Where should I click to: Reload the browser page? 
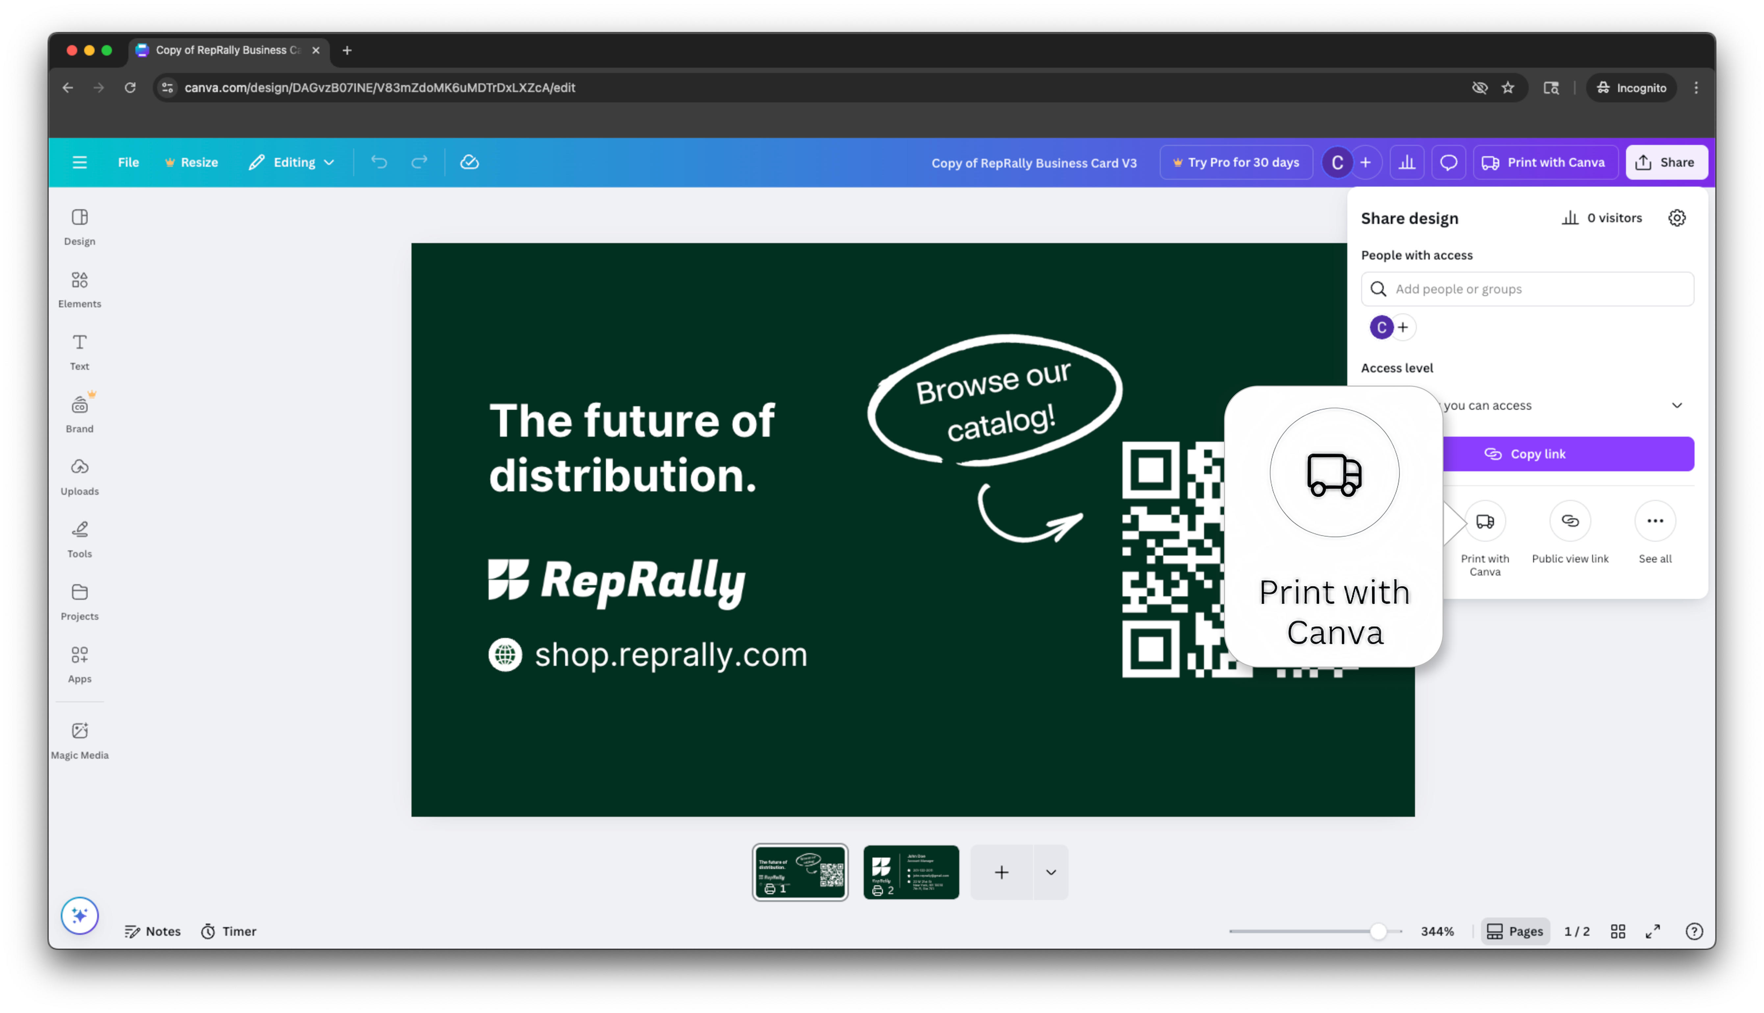pyautogui.click(x=130, y=88)
